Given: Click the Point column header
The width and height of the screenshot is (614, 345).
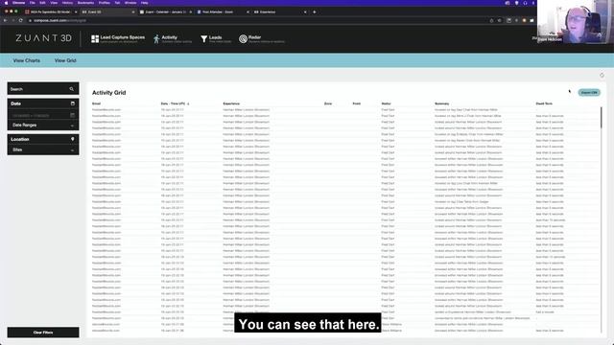Looking at the screenshot, I should pos(356,103).
